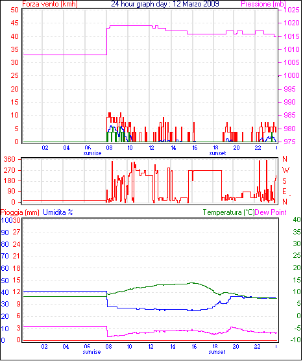Screen dimensions: 303x363
Task: Click 'sunrise' label under the wind chart
Action: tap(92, 153)
